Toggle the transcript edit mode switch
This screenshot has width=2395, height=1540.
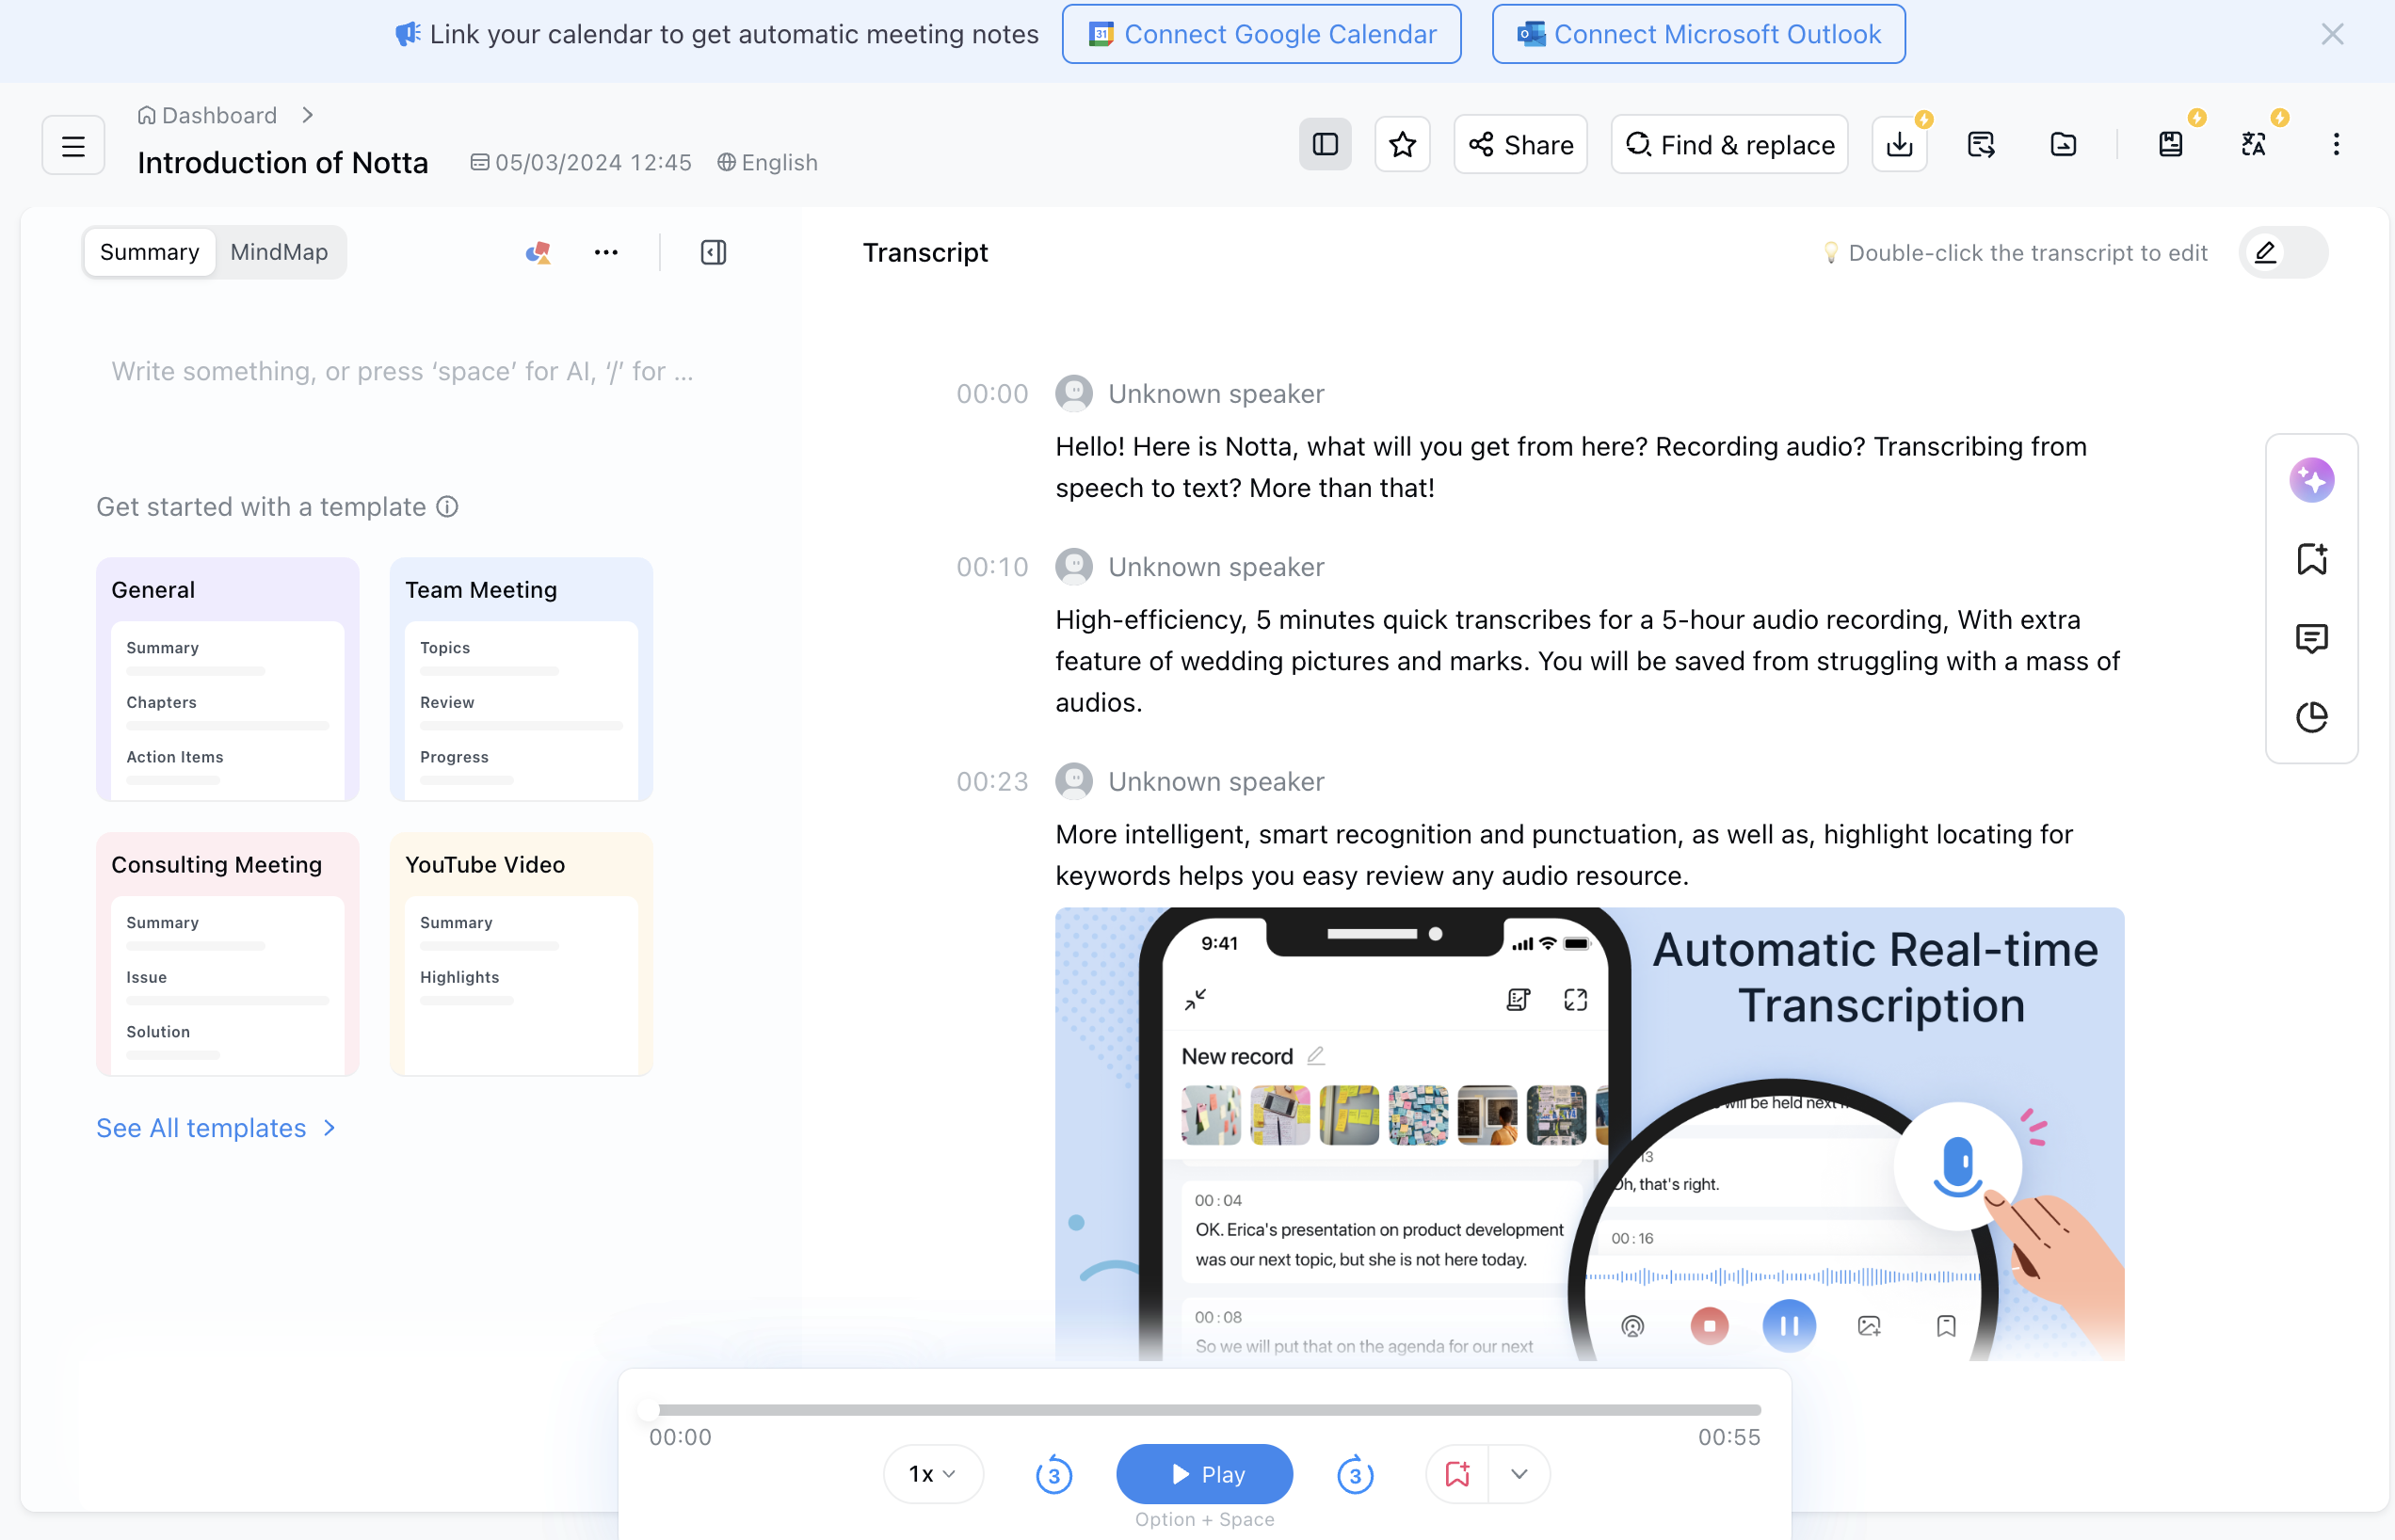pyautogui.click(x=2283, y=253)
